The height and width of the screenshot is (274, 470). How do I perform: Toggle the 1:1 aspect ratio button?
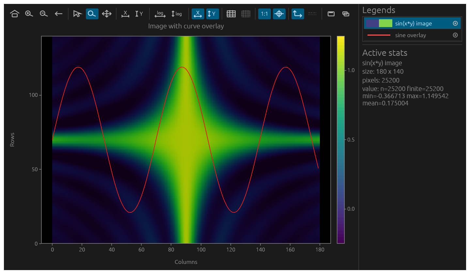pyautogui.click(x=264, y=14)
